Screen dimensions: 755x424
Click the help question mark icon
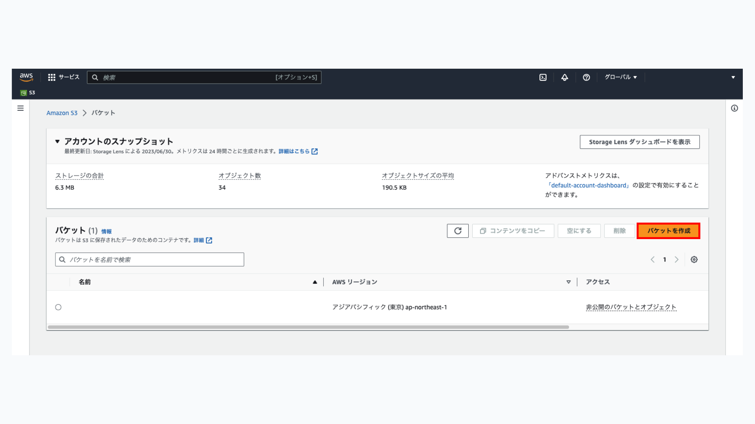(586, 77)
